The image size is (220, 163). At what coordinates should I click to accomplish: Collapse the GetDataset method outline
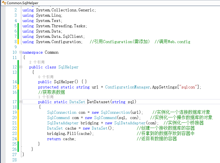[21, 102]
